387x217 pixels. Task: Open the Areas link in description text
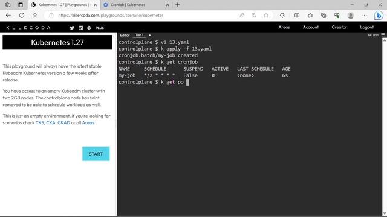[88, 122]
